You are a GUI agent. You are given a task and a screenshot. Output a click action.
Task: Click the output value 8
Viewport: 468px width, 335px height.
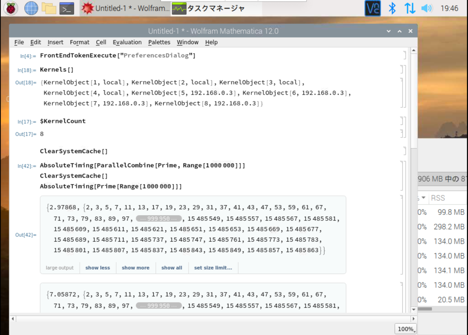(x=42, y=134)
